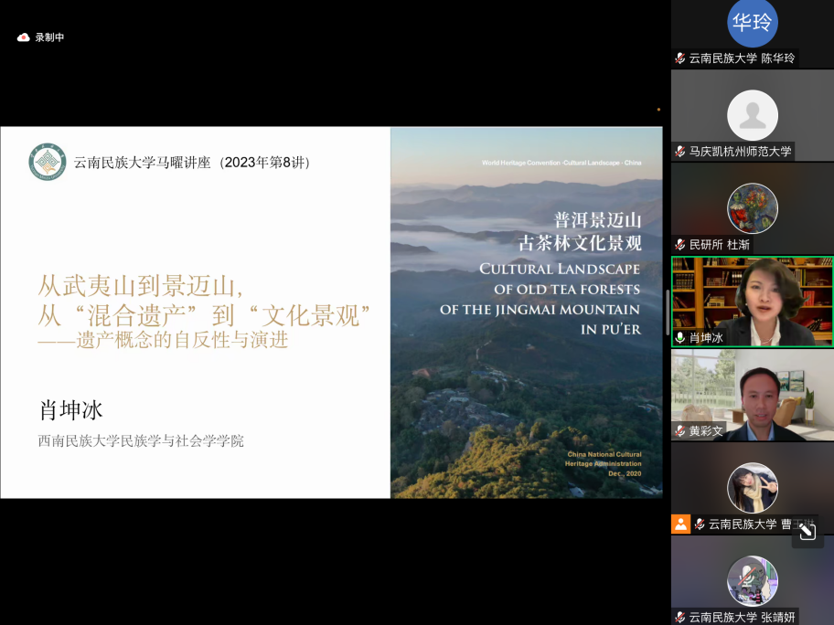The height and width of the screenshot is (625, 834).
Task: Select the peace-sign girl avatar of 曹
Action: click(x=752, y=488)
